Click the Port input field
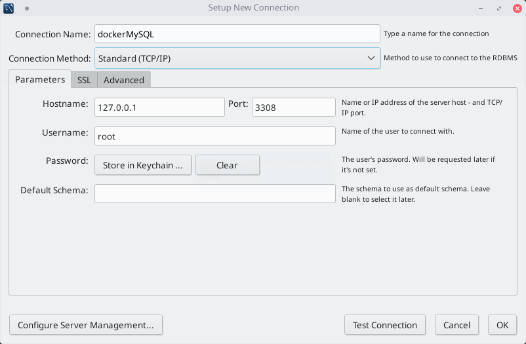 (x=294, y=107)
